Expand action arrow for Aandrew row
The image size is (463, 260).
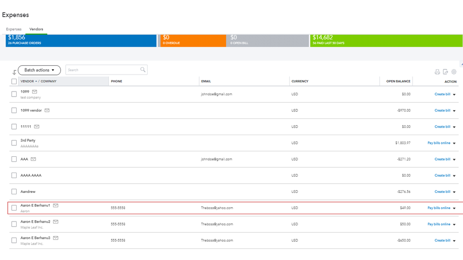454,192
